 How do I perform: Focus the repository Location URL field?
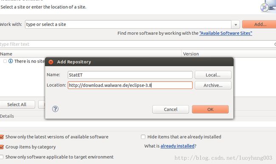(130, 85)
